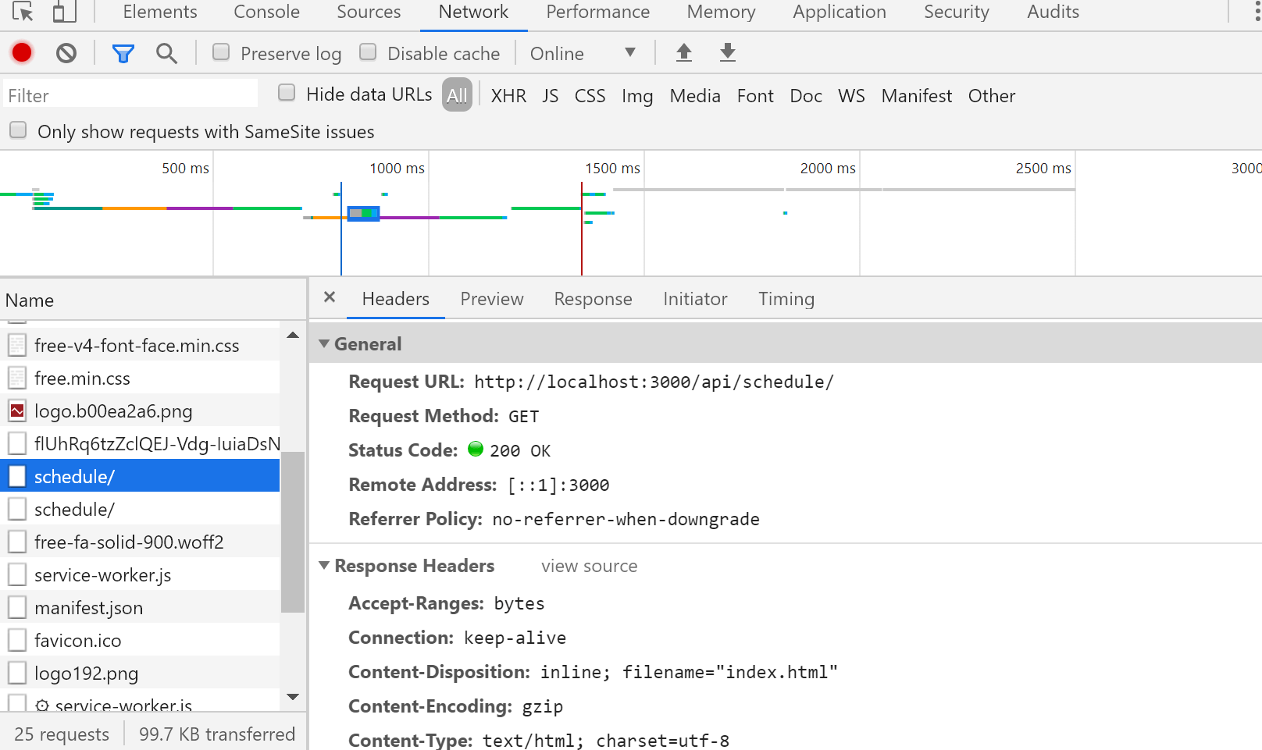
Task: Switch to the Elements panel
Action: [x=160, y=12]
